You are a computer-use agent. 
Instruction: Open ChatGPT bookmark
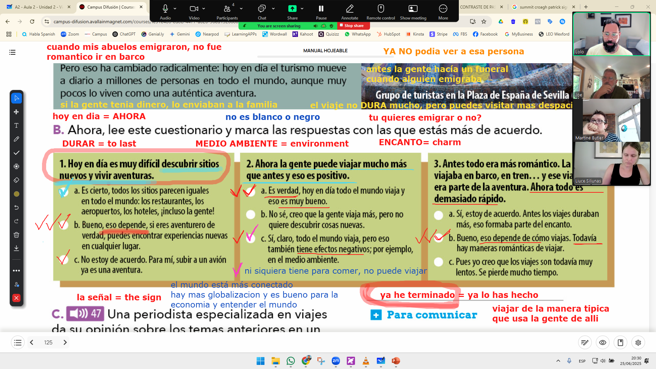[x=124, y=34]
